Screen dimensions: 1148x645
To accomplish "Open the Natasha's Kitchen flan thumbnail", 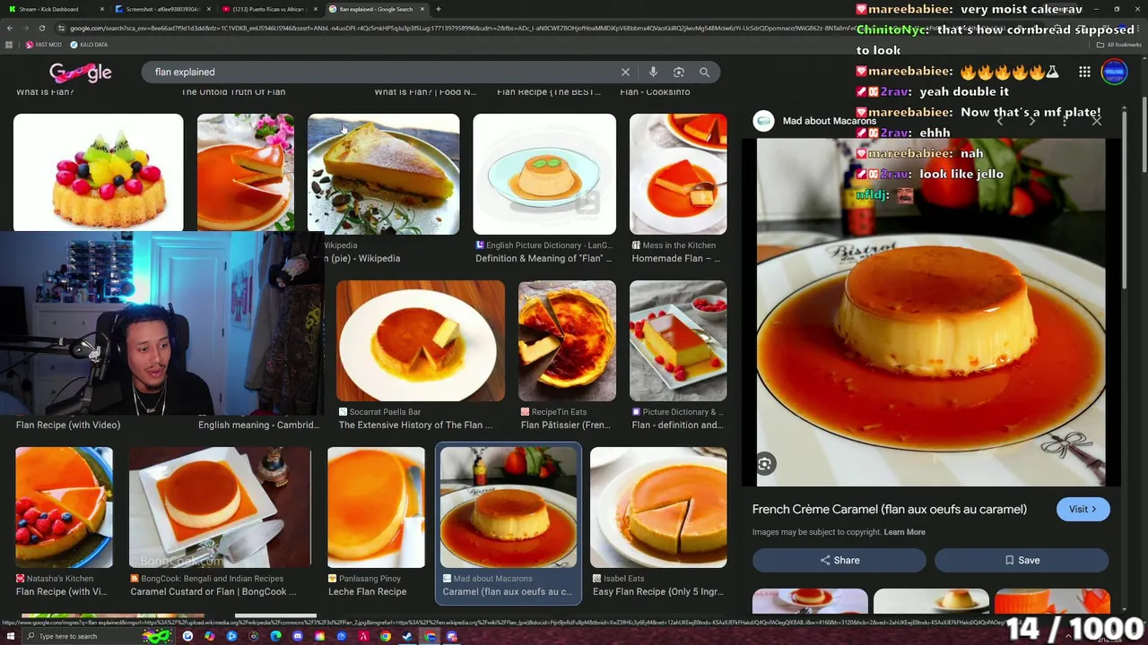I will (64, 507).
